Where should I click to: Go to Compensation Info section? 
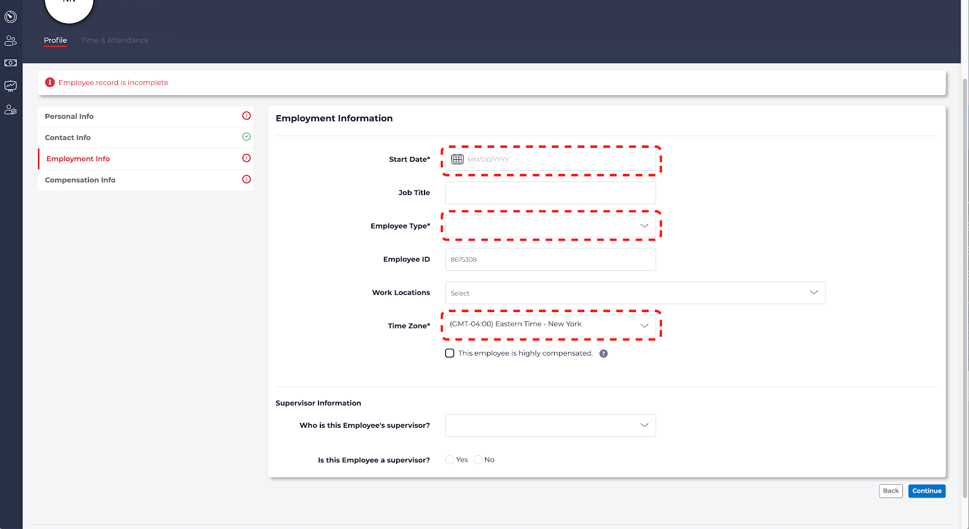(x=80, y=180)
